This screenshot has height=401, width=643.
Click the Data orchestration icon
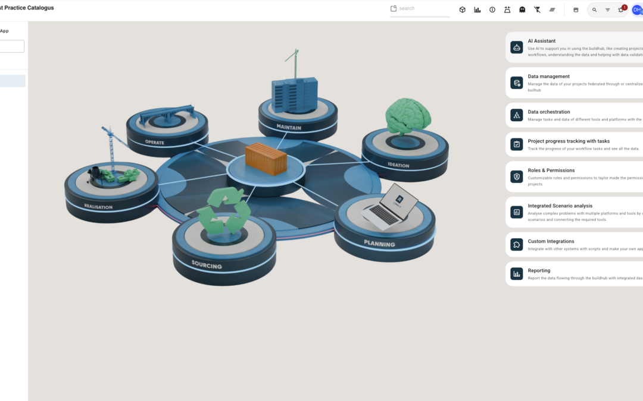click(x=517, y=115)
